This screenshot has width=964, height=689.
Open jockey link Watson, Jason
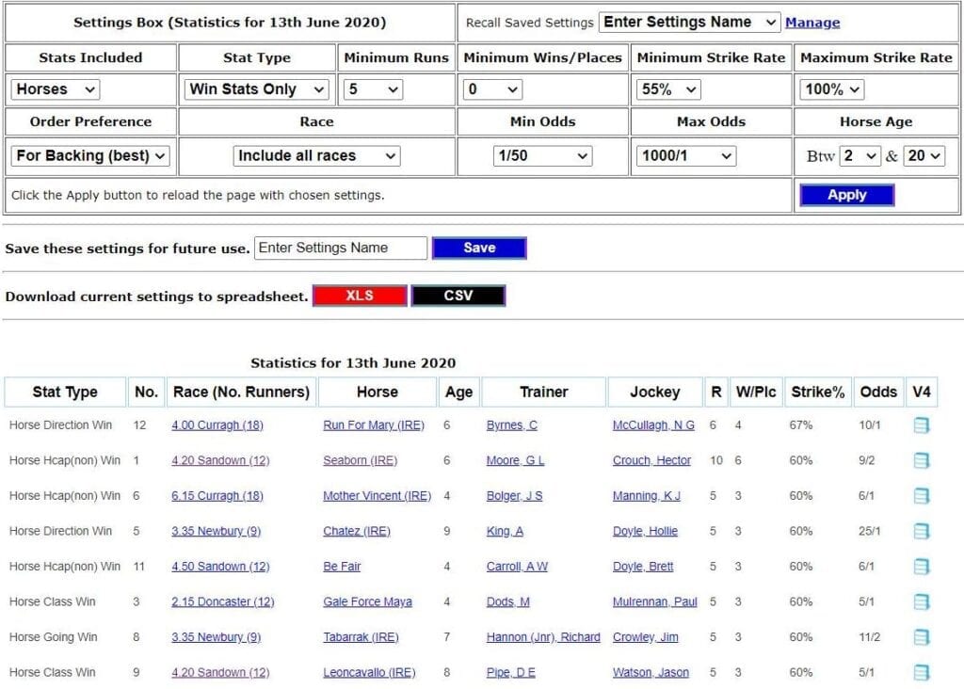tap(651, 672)
